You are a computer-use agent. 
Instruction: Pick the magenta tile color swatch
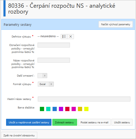click(x=74, y=109)
